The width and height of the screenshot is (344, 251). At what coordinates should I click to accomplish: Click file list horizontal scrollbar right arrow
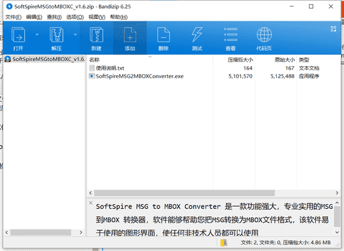point(337,193)
